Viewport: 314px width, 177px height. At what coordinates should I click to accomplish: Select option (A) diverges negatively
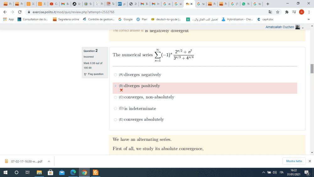[x=116, y=75]
